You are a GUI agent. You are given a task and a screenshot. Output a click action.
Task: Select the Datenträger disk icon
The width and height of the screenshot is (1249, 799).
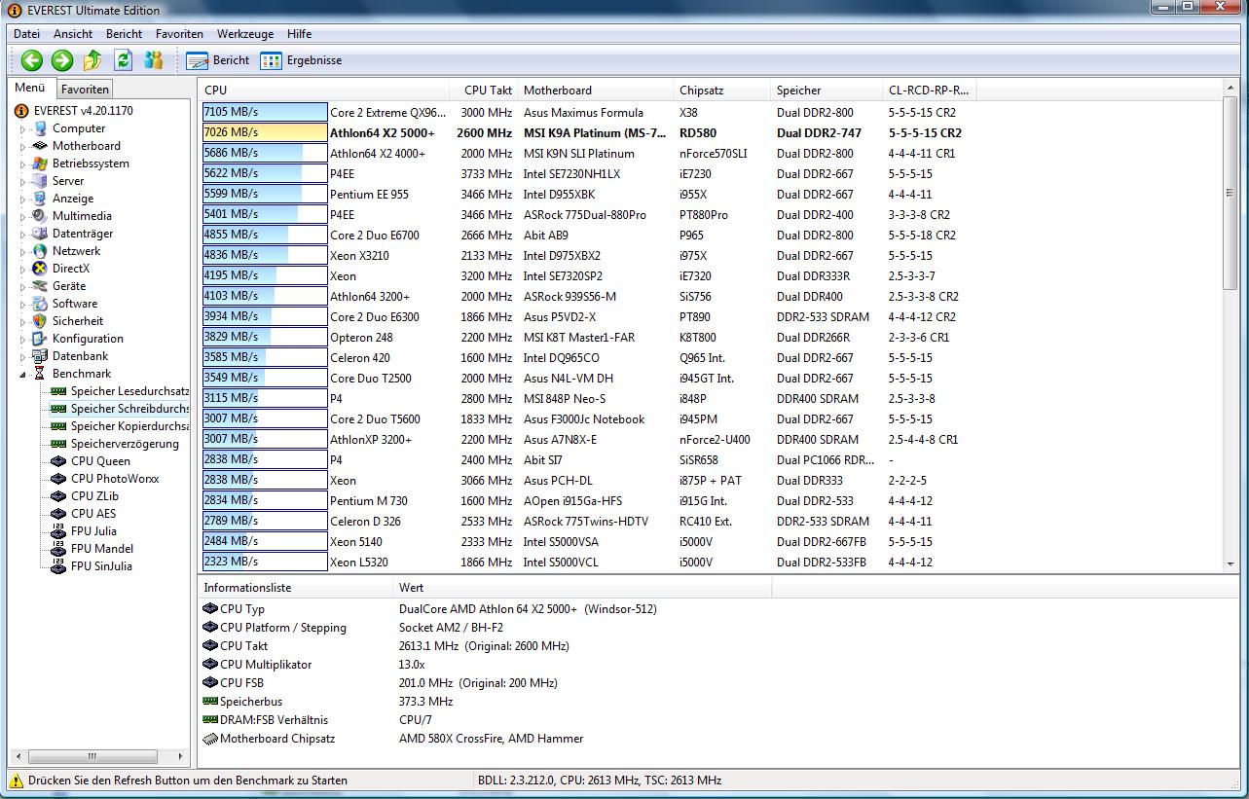40,234
